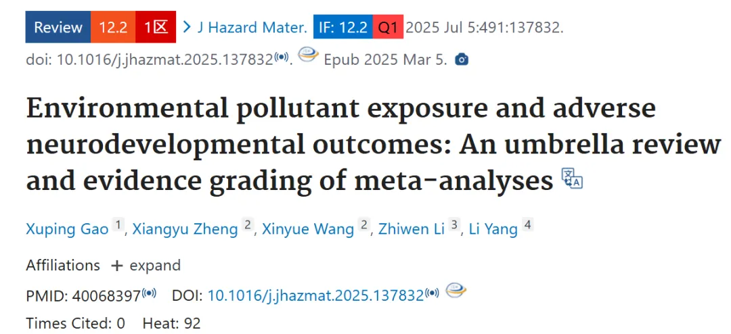Click the red 1区 badge
The height and width of the screenshot is (334, 731).
click(156, 27)
